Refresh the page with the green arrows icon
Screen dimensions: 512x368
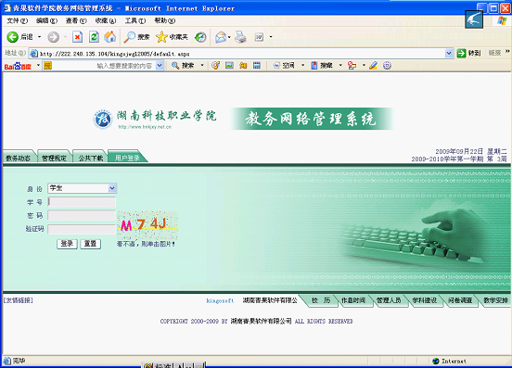point(94,37)
